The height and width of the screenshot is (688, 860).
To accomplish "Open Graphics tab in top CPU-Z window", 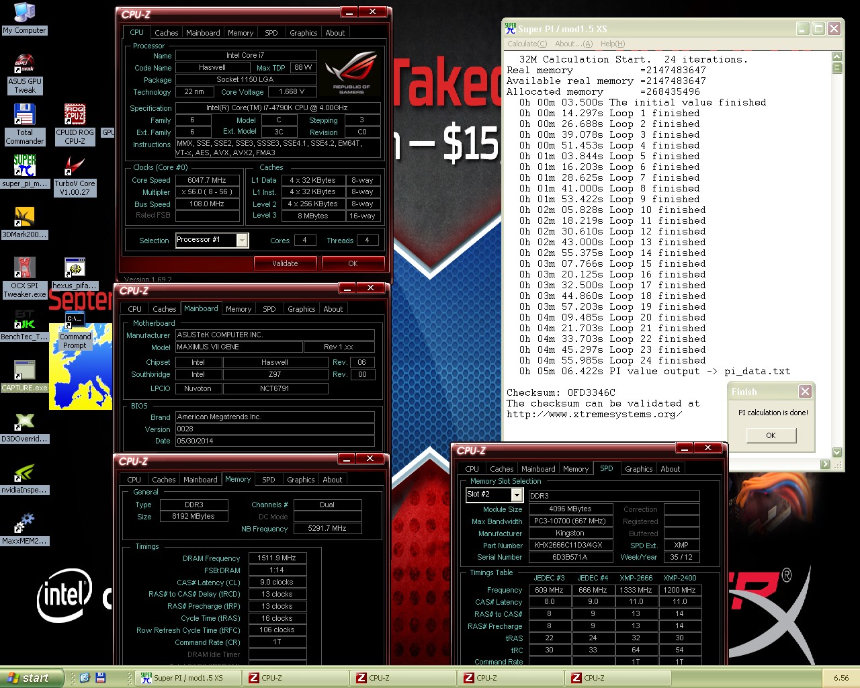I will (x=304, y=32).
